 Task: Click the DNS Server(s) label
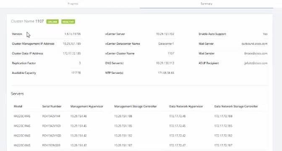115,63
